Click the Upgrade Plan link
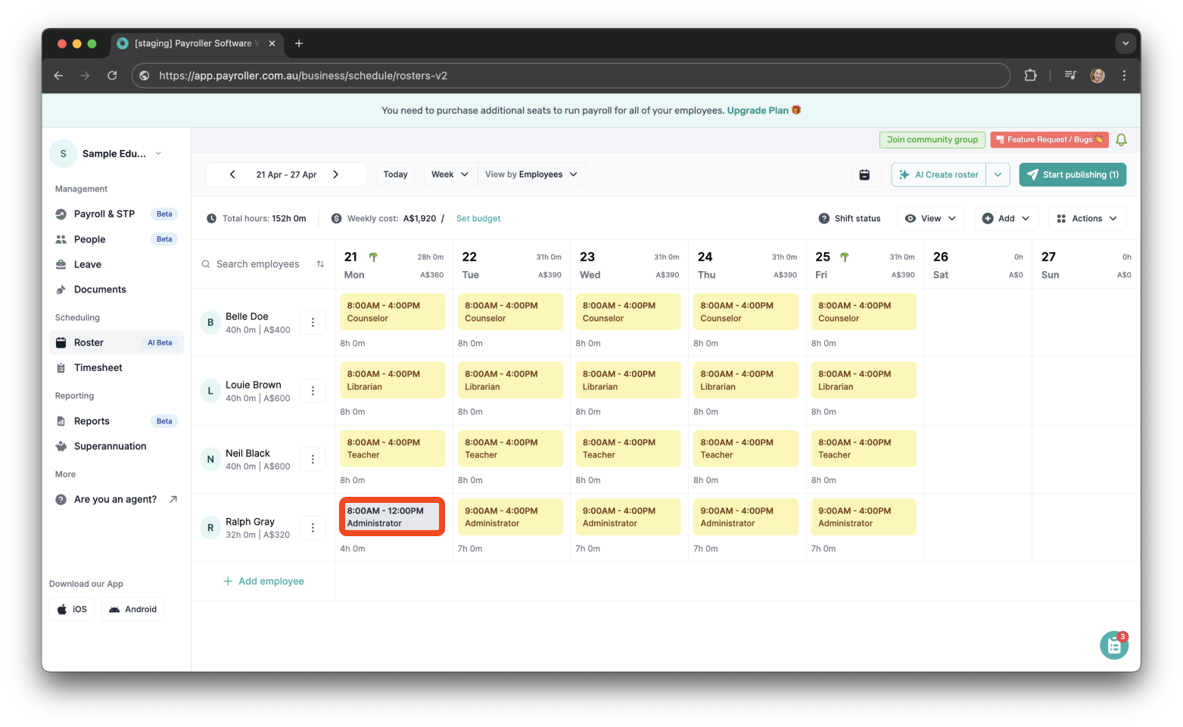Viewport: 1183px width, 727px height. point(757,110)
